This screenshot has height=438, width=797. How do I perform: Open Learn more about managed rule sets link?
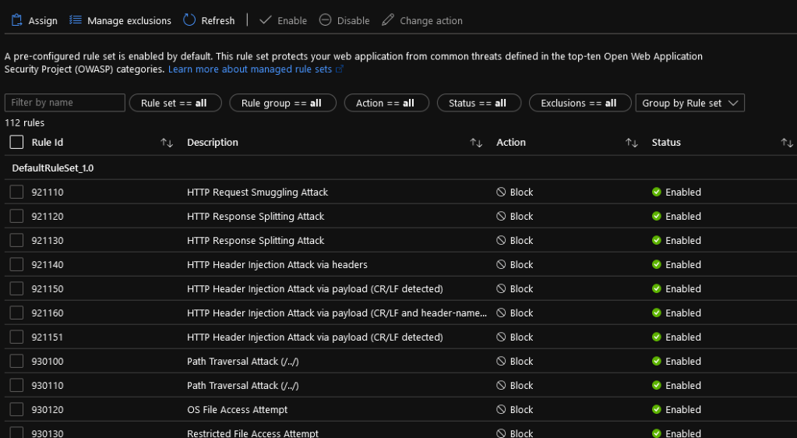[256, 69]
